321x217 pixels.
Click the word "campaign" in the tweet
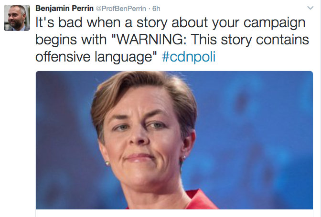pos(274,23)
